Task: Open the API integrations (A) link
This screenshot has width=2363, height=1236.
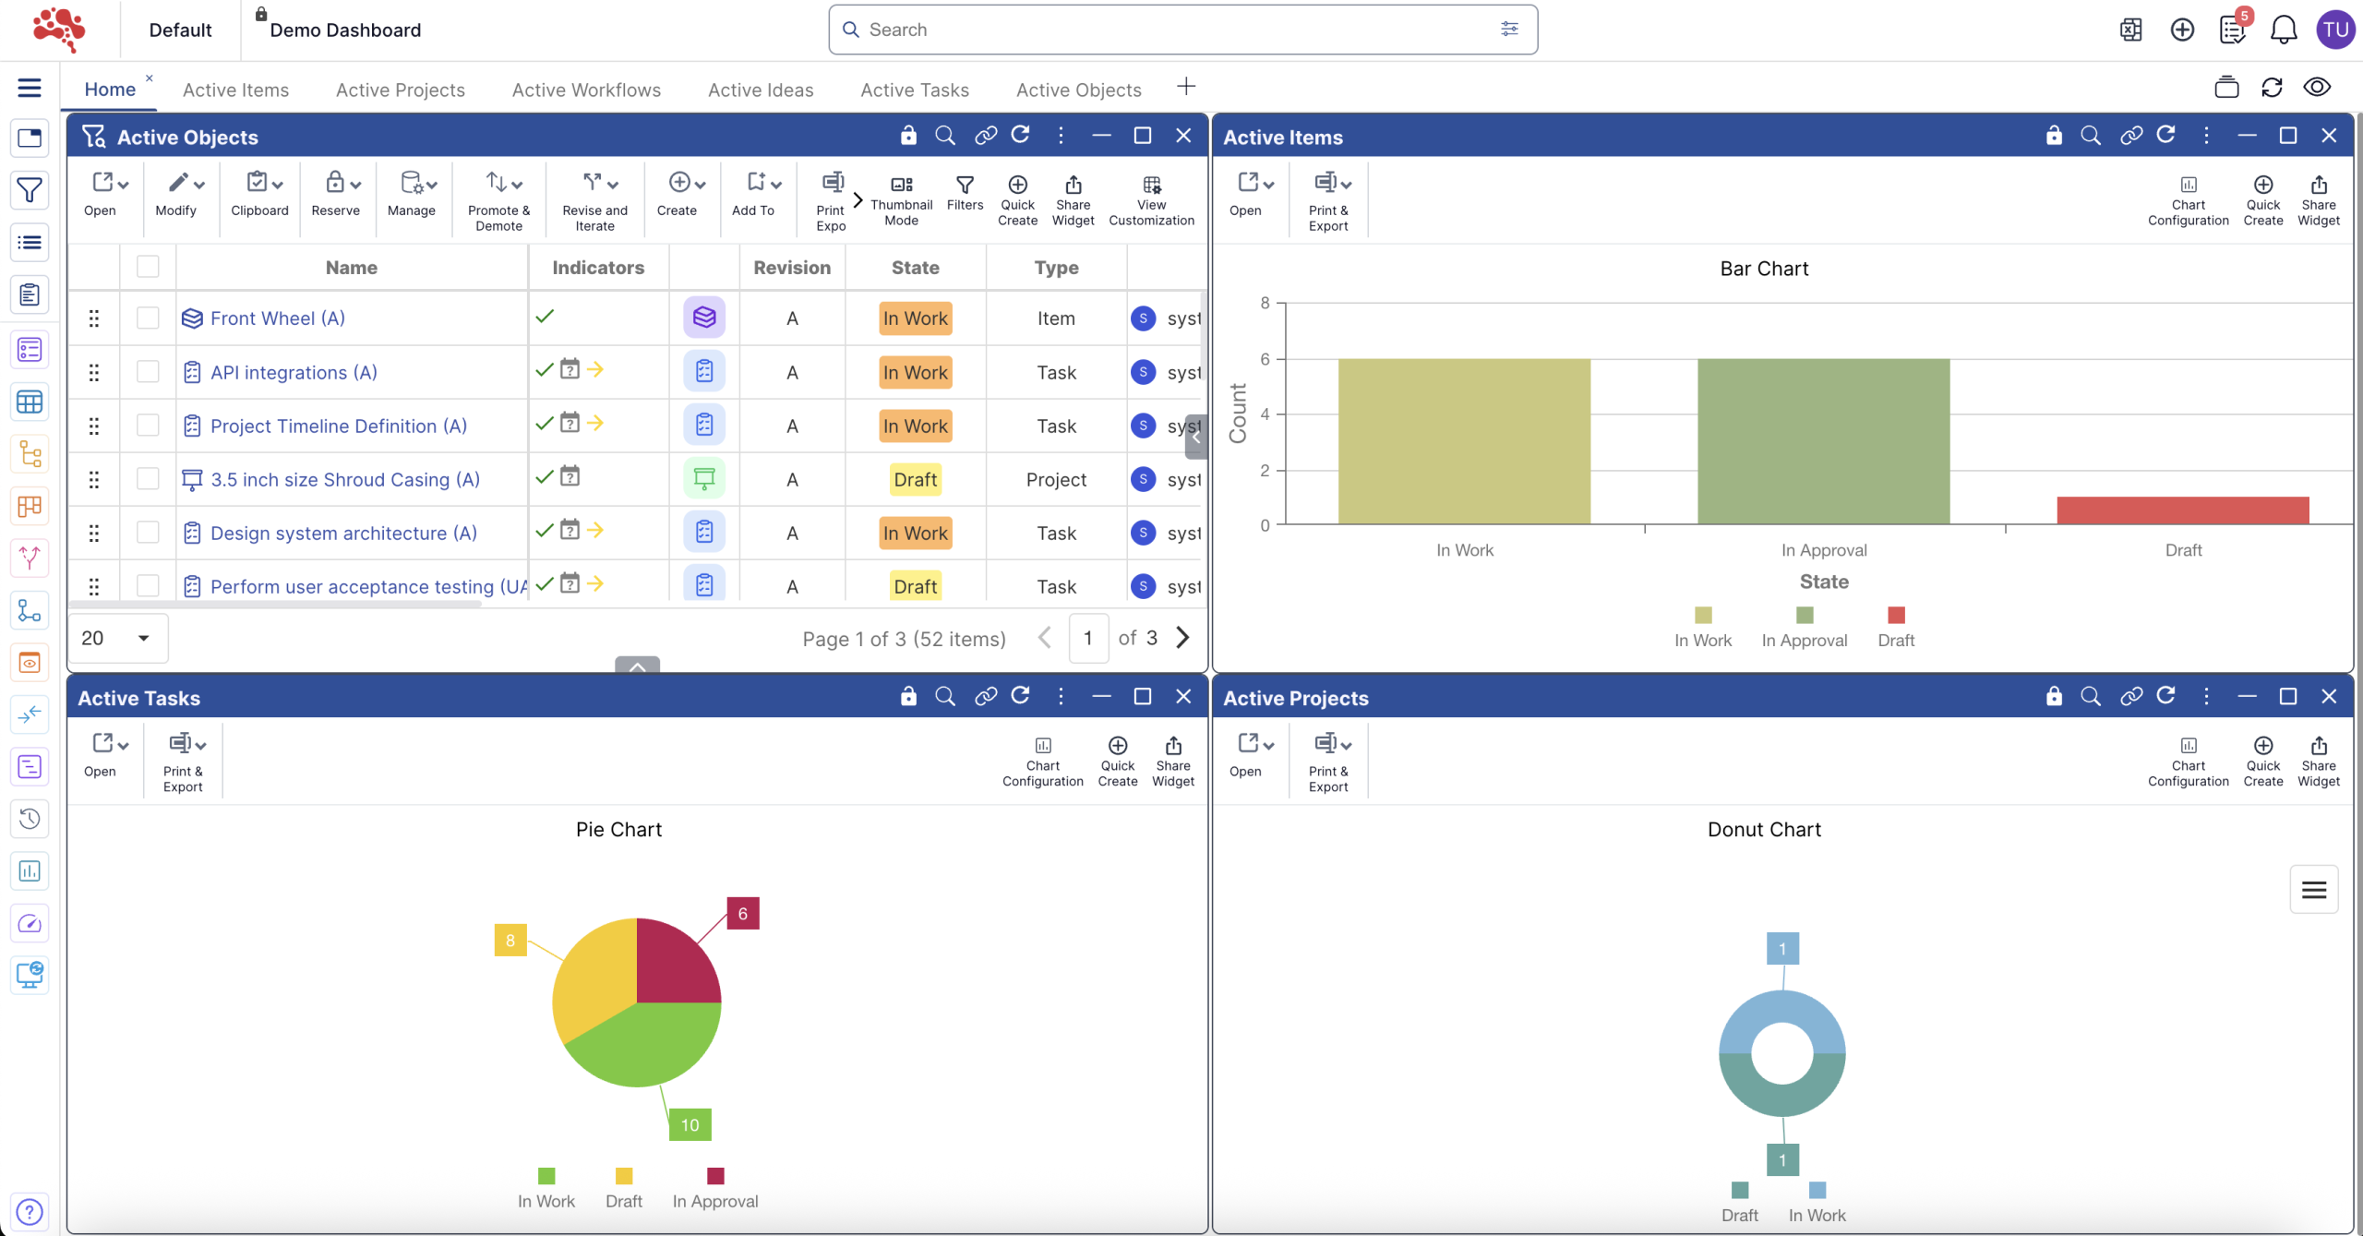Action: (x=294, y=372)
